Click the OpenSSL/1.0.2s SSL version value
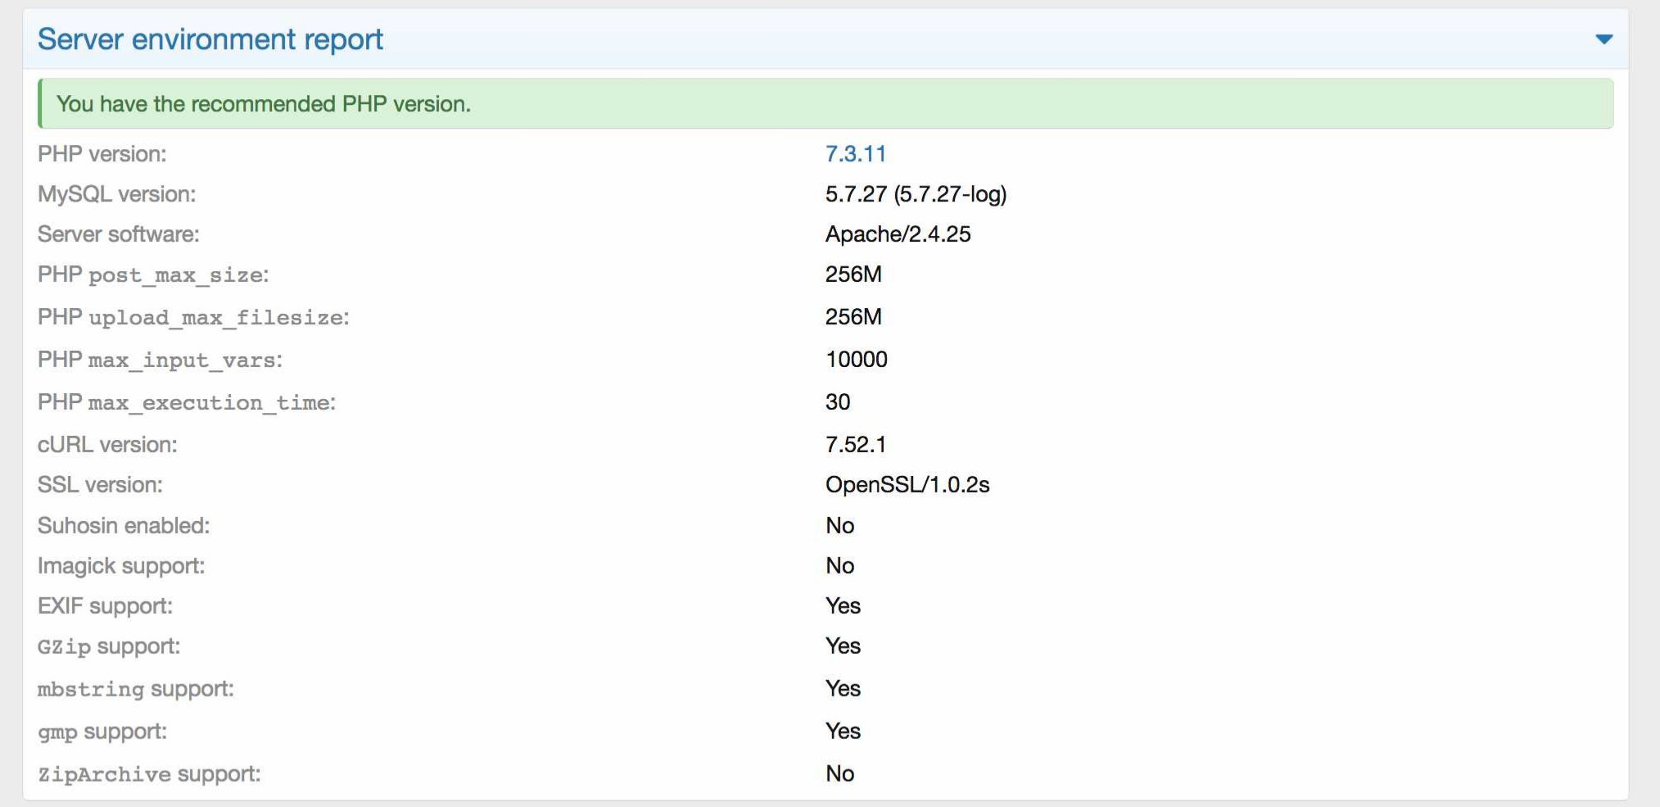Image resolution: width=1660 pixels, height=807 pixels. (x=907, y=485)
